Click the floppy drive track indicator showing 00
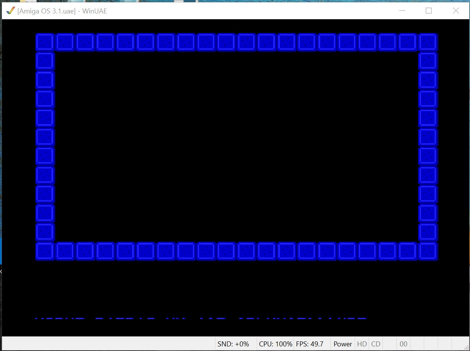 click(x=403, y=344)
